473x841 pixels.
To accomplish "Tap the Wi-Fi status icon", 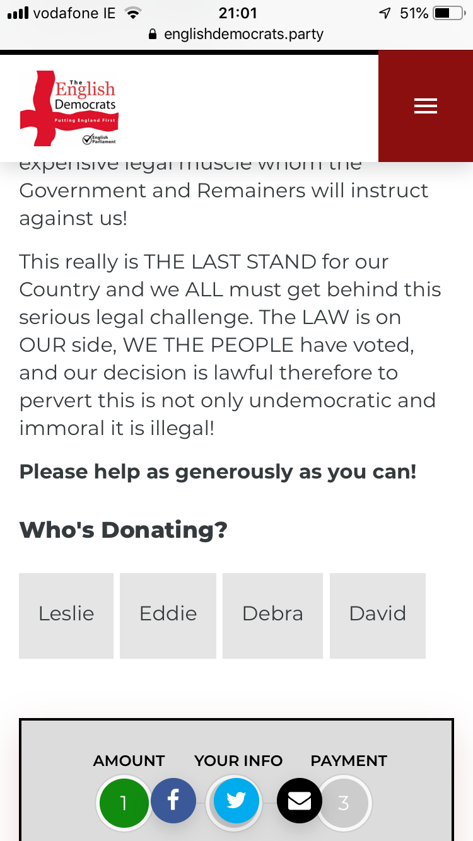I will tap(132, 13).
